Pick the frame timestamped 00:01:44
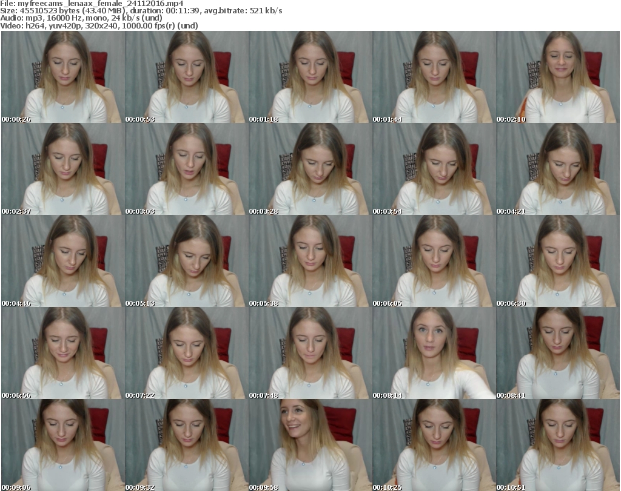The image size is (621, 491). pyautogui.click(x=434, y=77)
